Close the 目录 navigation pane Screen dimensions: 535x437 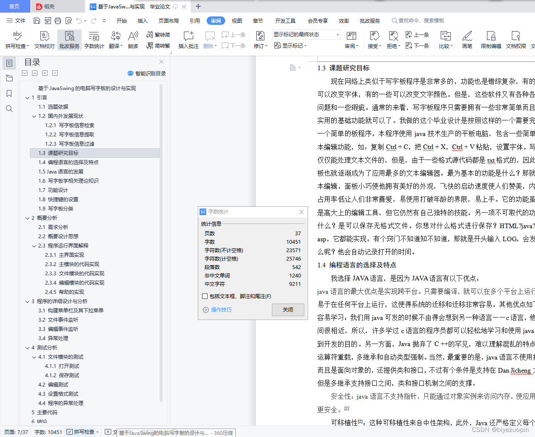[161, 62]
